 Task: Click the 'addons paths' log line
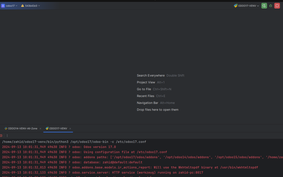click(142, 157)
